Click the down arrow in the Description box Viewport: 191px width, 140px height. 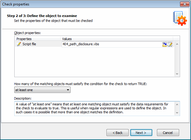177,113
